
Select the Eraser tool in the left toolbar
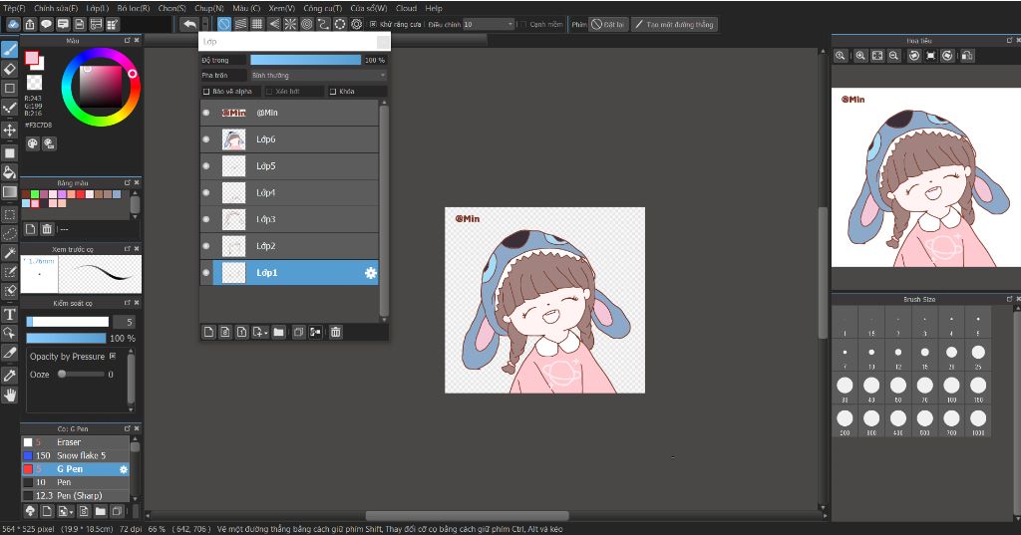(x=10, y=69)
